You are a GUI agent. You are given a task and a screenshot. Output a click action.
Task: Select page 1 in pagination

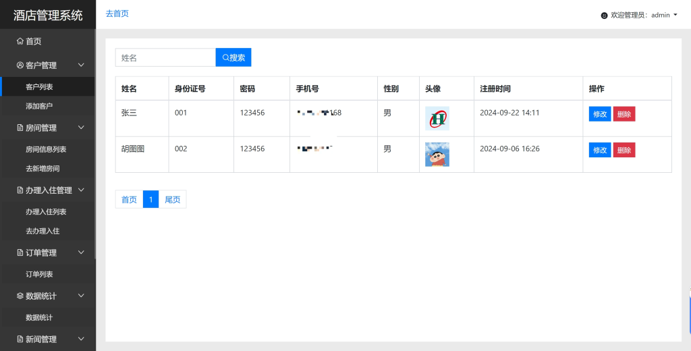[x=150, y=199]
